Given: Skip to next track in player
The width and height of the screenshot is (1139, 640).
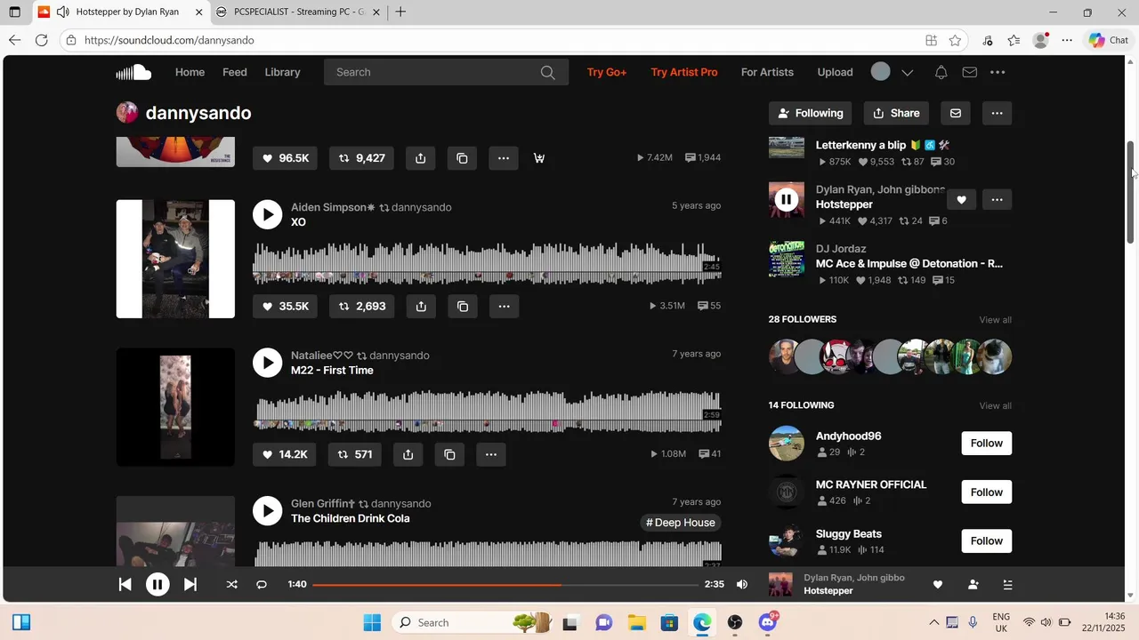Looking at the screenshot, I should pyautogui.click(x=190, y=584).
